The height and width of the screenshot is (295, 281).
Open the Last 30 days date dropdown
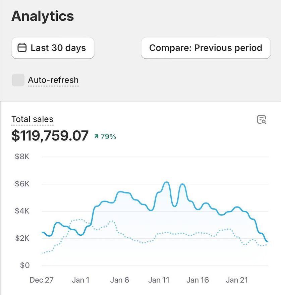point(53,48)
